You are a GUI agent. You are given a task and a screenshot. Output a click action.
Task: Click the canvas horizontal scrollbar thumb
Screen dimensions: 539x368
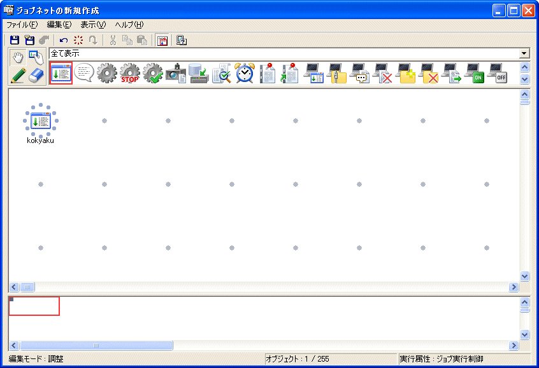click(27, 287)
